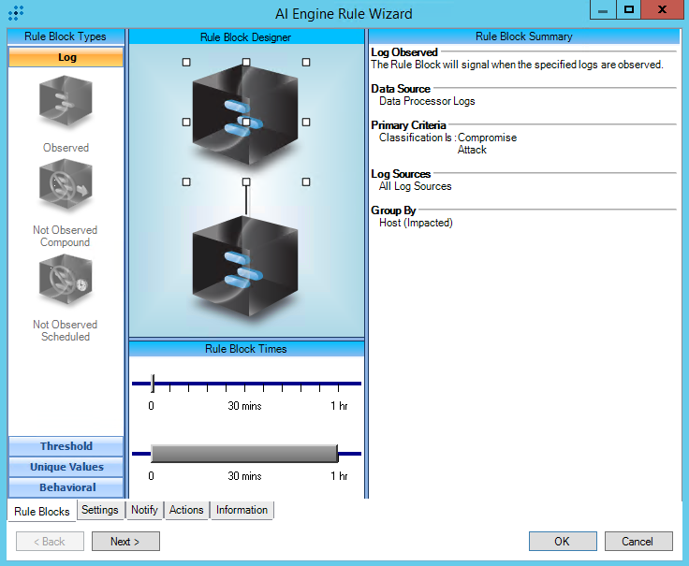Choose the Not Observed Compound block icon

pos(66,187)
